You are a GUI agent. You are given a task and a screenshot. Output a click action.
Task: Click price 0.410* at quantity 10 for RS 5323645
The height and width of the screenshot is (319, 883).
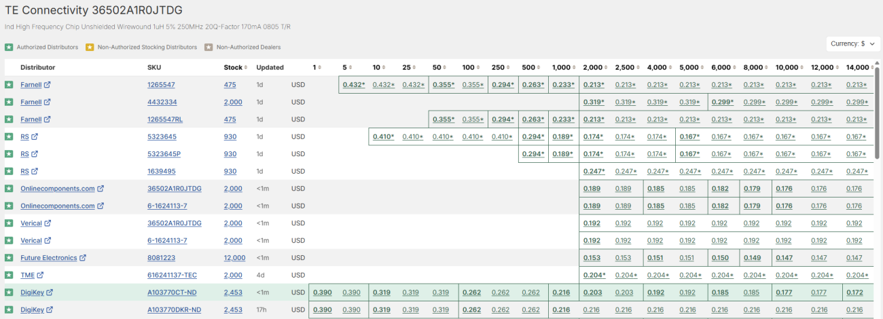click(384, 136)
